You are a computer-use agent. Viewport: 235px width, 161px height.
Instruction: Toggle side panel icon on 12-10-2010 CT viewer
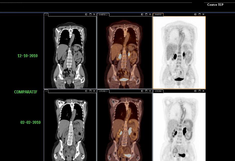tap(86, 14)
